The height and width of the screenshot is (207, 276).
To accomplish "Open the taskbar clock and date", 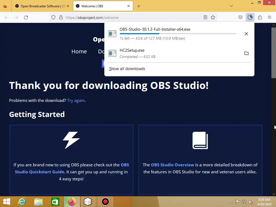I will click(x=264, y=202).
